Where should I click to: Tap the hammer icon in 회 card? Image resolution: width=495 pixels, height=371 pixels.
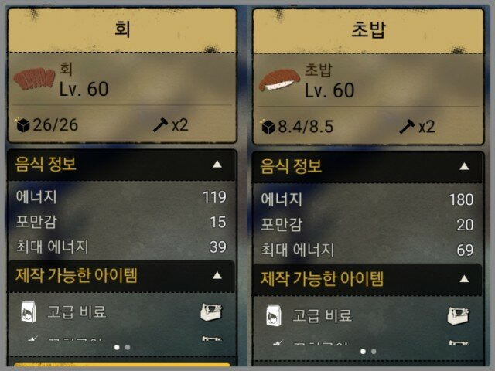tap(160, 124)
